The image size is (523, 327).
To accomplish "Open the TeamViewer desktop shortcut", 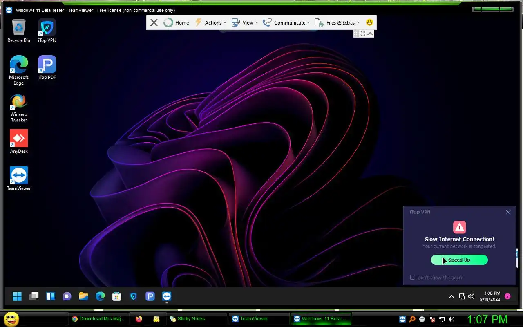I will (x=19, y=178).
